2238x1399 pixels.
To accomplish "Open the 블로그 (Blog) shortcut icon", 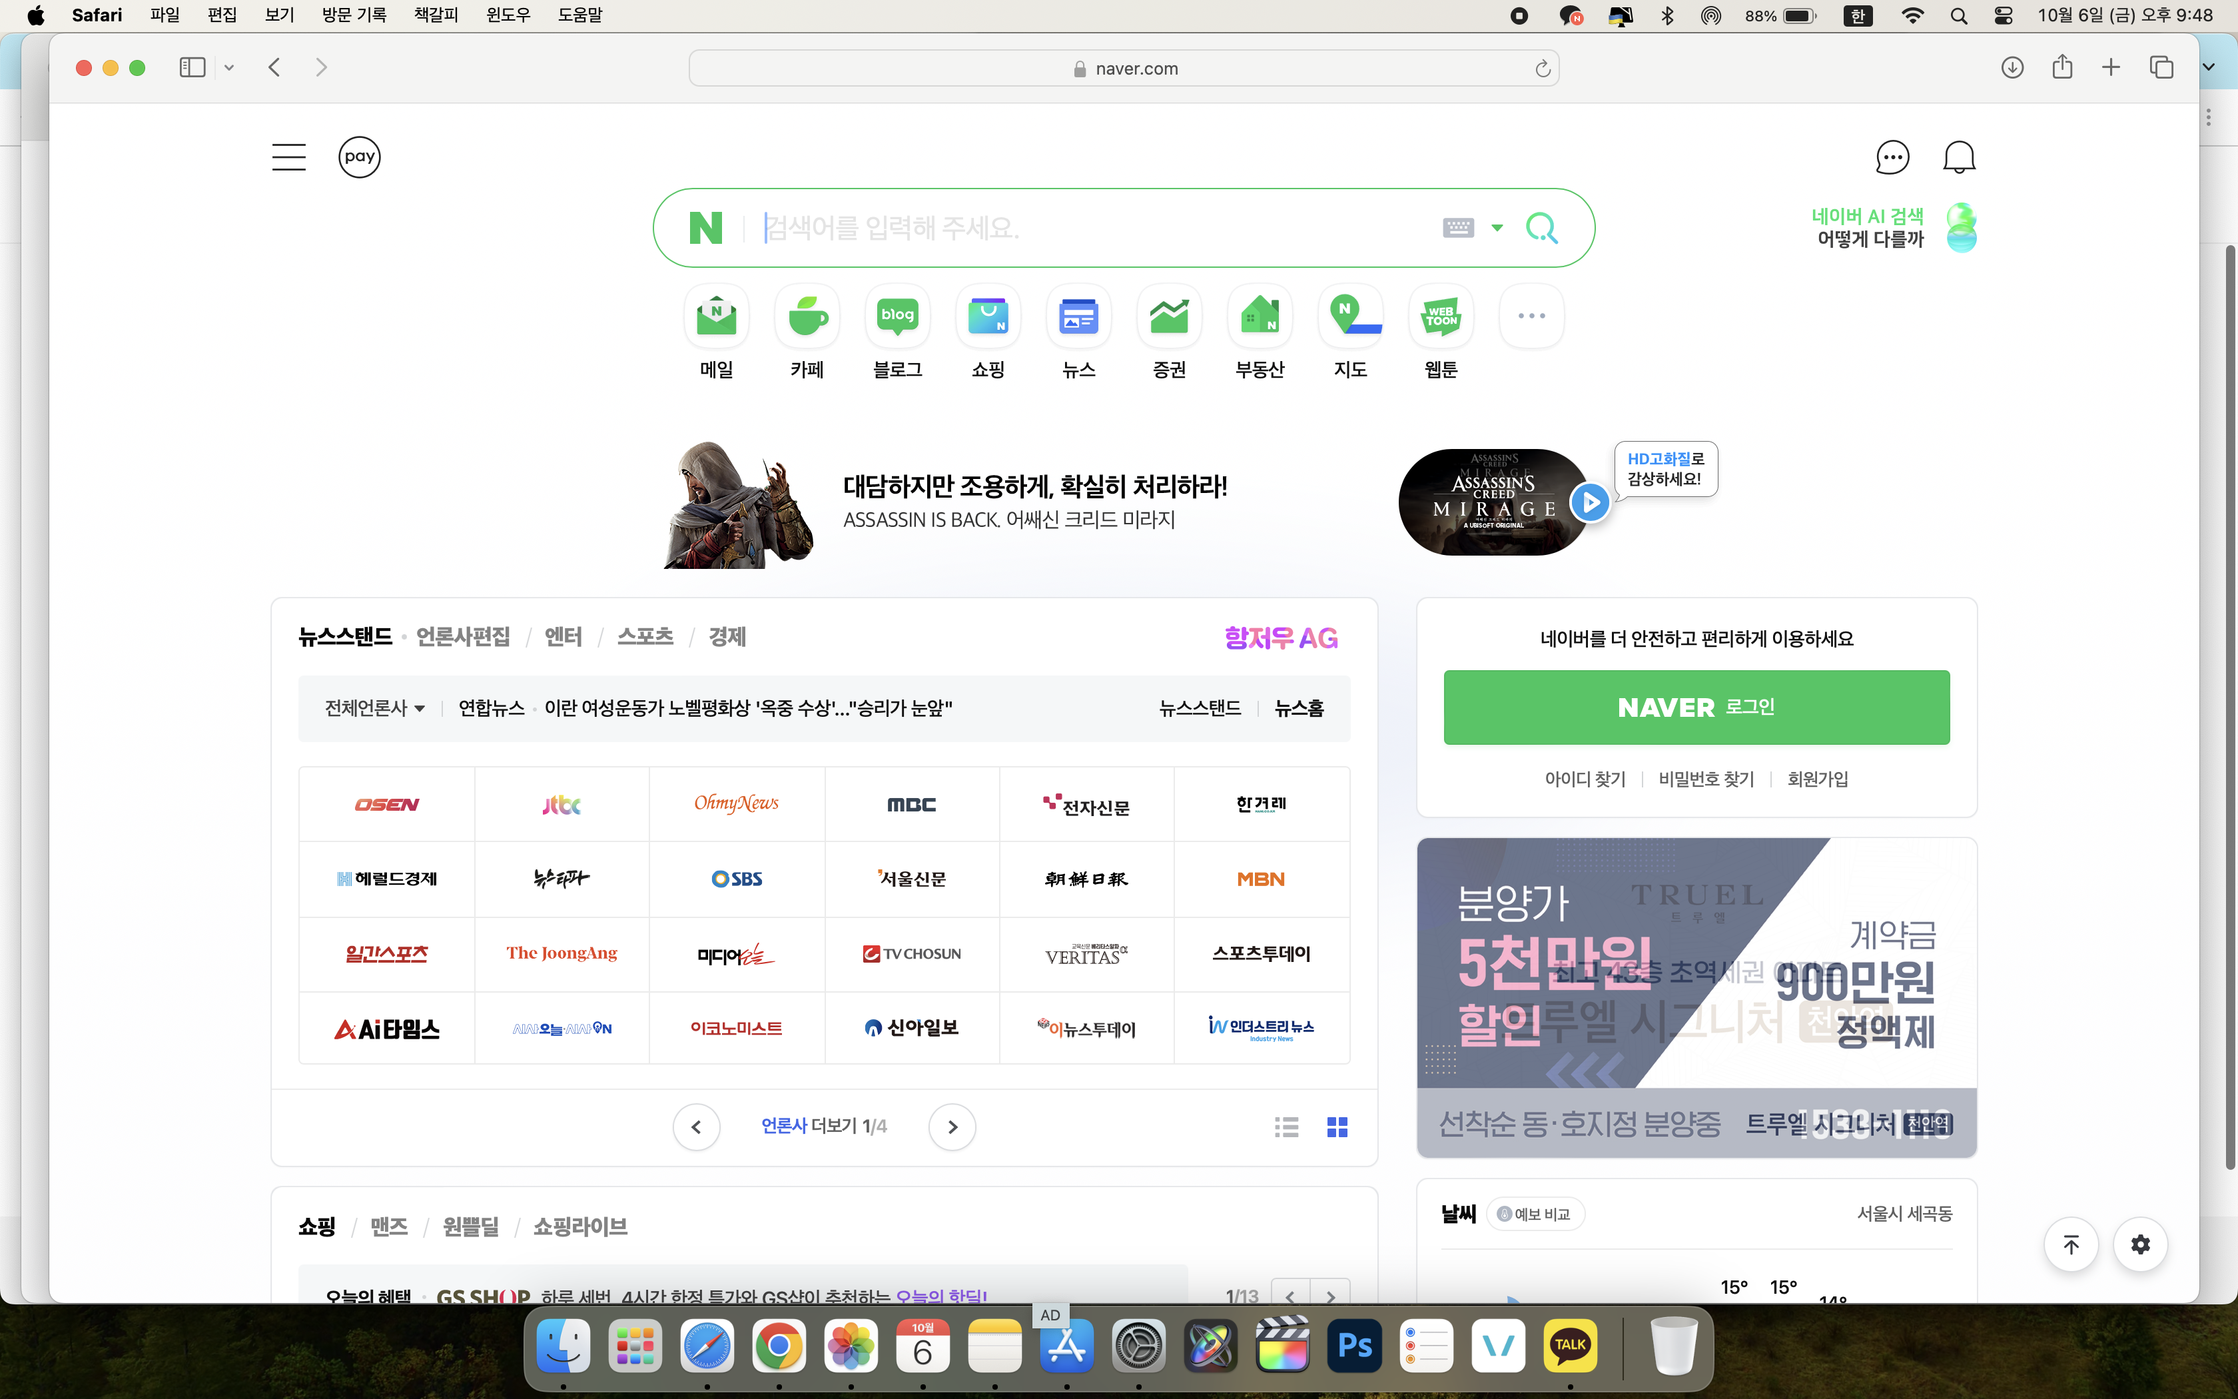I will tap(897, 316).
